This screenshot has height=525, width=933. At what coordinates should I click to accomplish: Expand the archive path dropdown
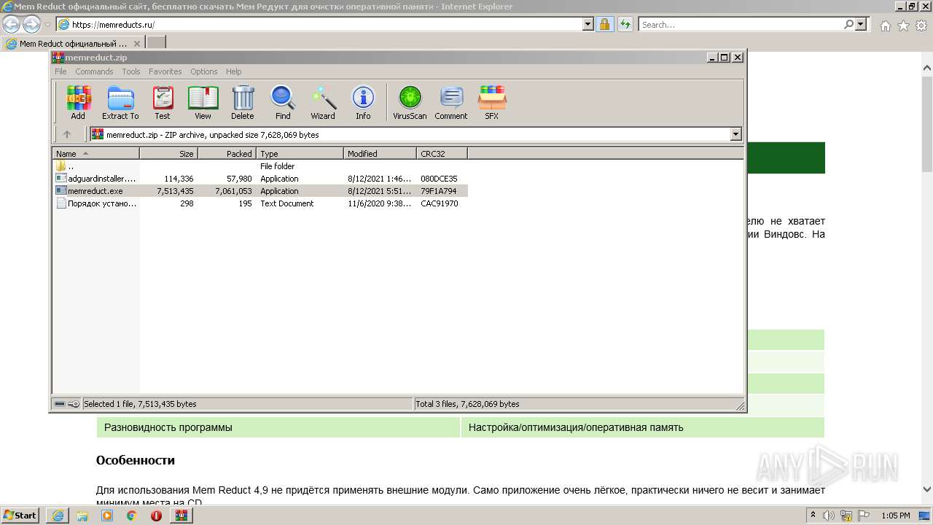(x=735, y=134)
